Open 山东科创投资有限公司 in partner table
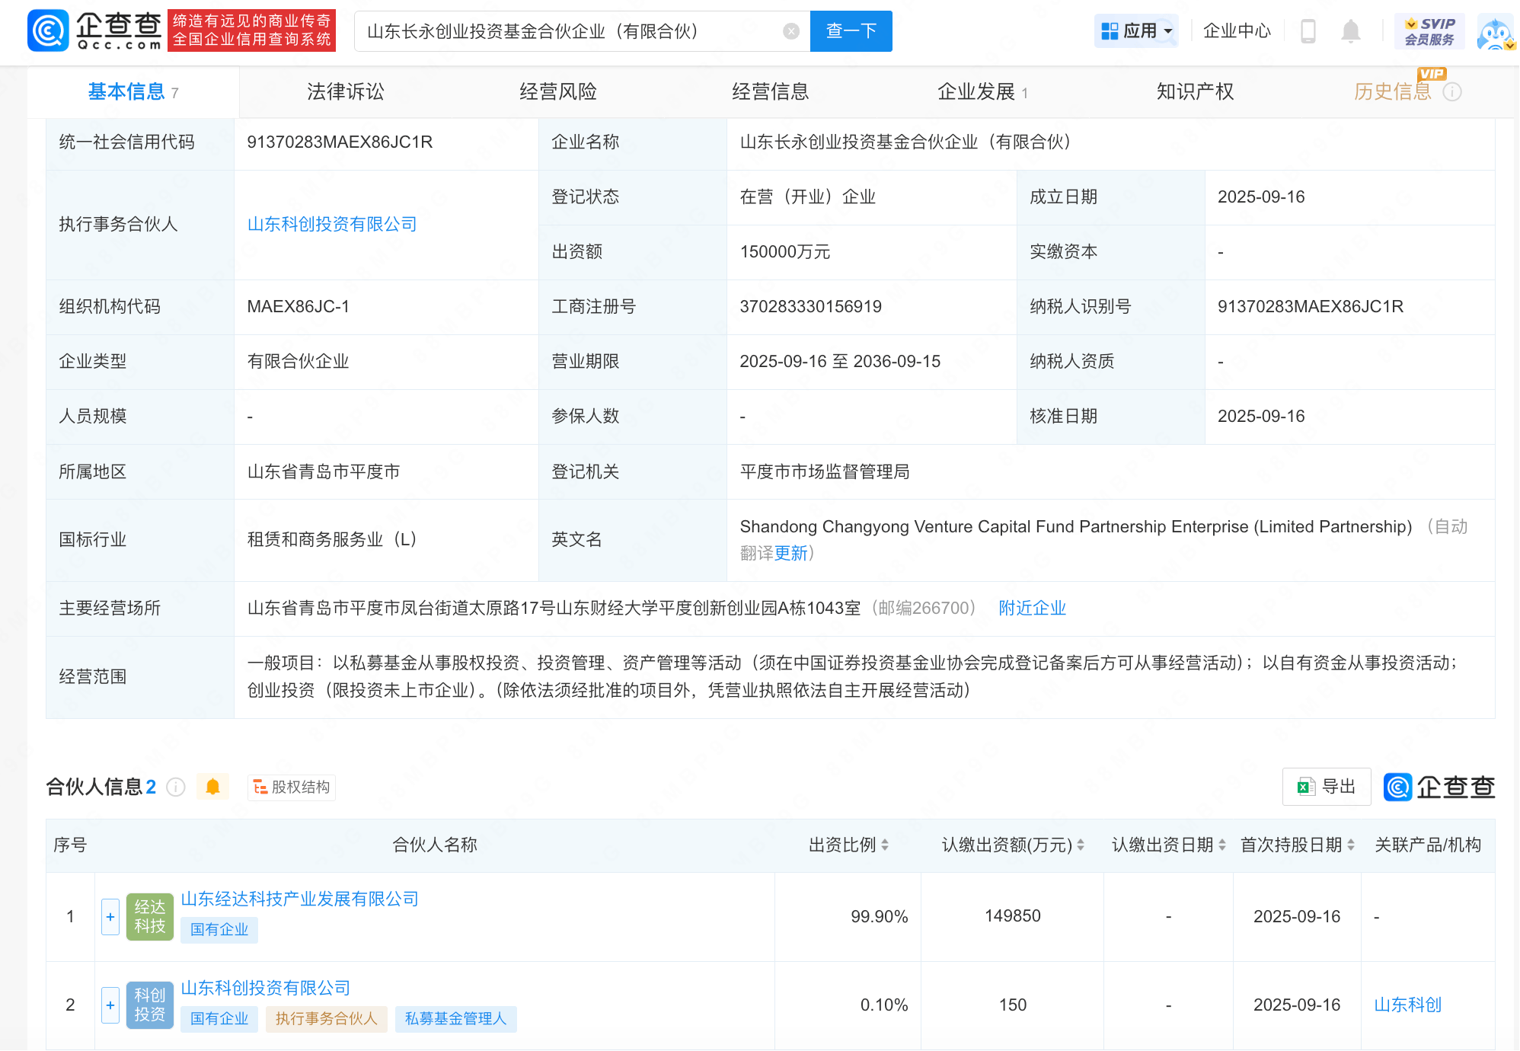The width and height of the screenshot is (1520, 1051). (266, 988)
